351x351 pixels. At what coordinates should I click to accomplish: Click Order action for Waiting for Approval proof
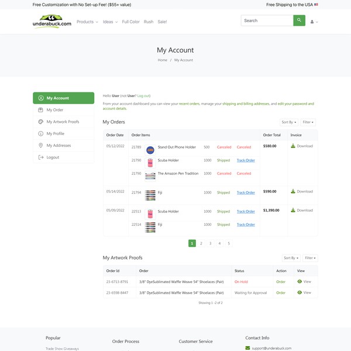[281, 293]
